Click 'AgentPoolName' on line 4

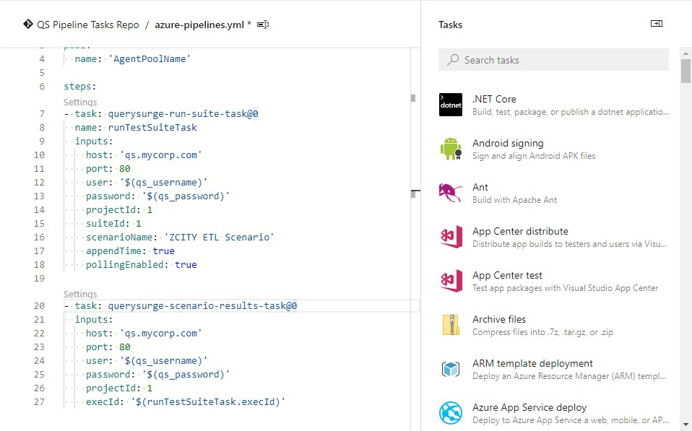point(150,58)
